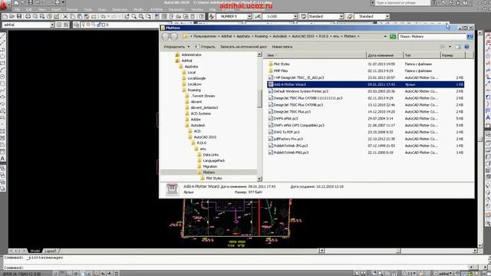Open the 1:100 dimension style dropdown
This screenshot has height=276, width=491.
(x=295, y=16)
